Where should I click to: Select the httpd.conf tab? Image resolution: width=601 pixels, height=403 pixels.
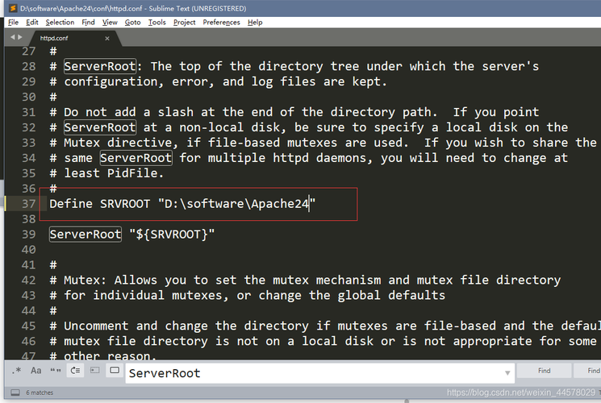pos(56,37)
